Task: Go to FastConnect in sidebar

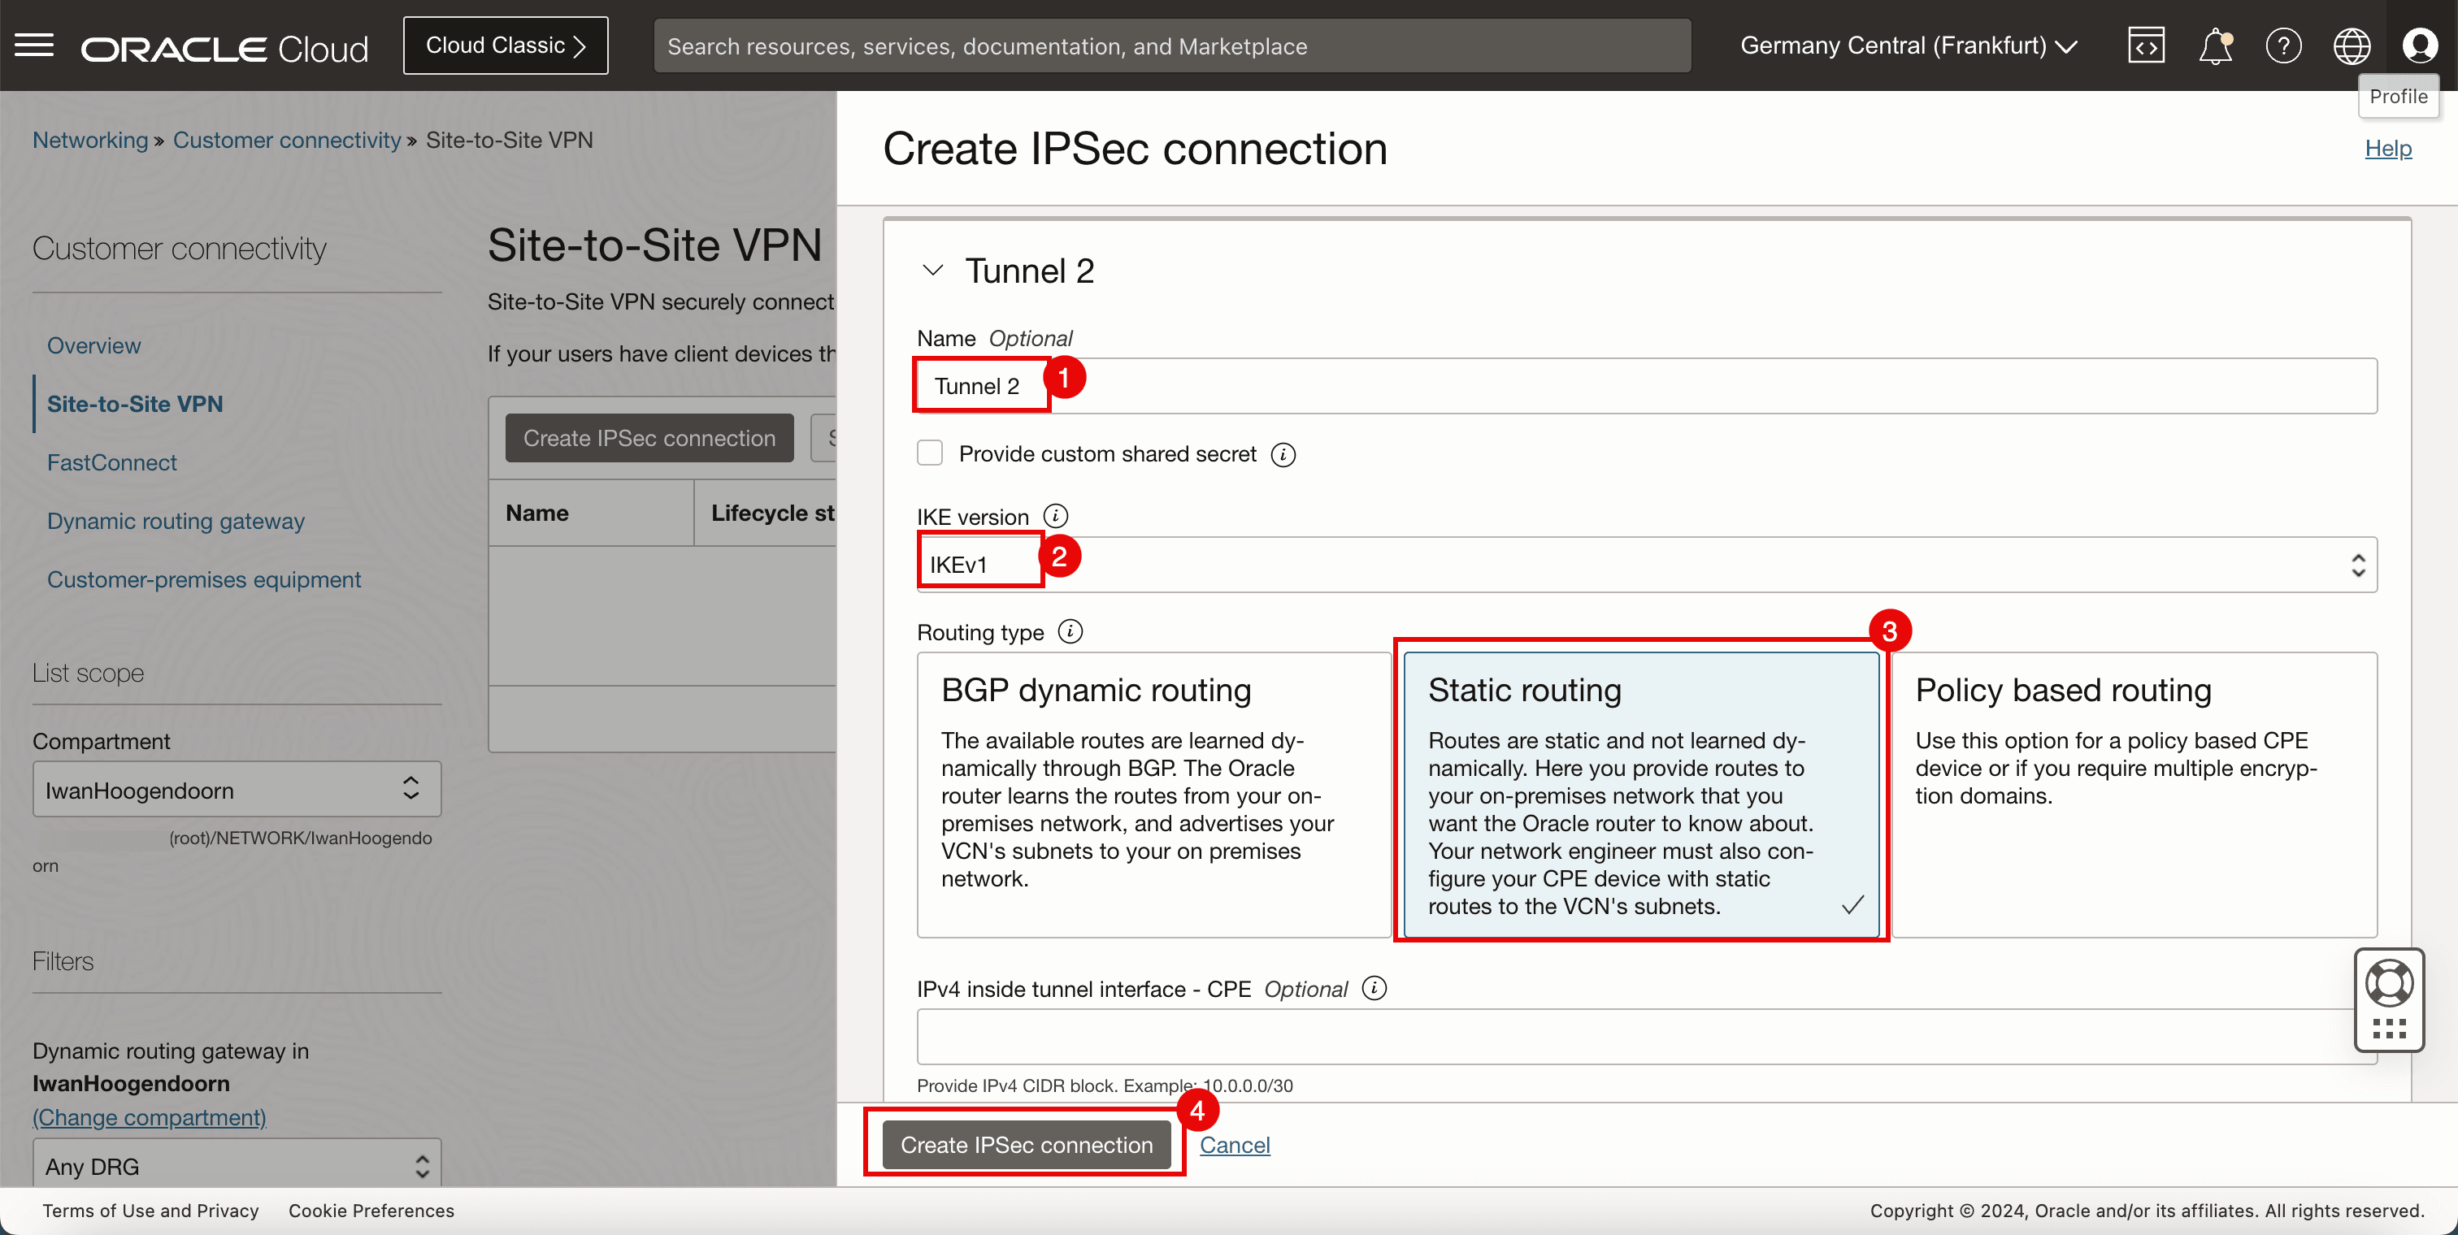Action: tap(111, 462)
